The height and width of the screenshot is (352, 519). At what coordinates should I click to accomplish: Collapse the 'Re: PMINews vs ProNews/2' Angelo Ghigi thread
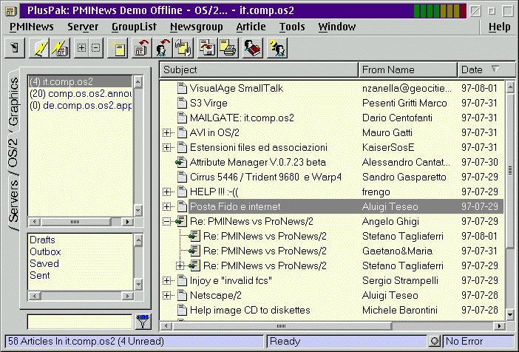pos(166,221)
